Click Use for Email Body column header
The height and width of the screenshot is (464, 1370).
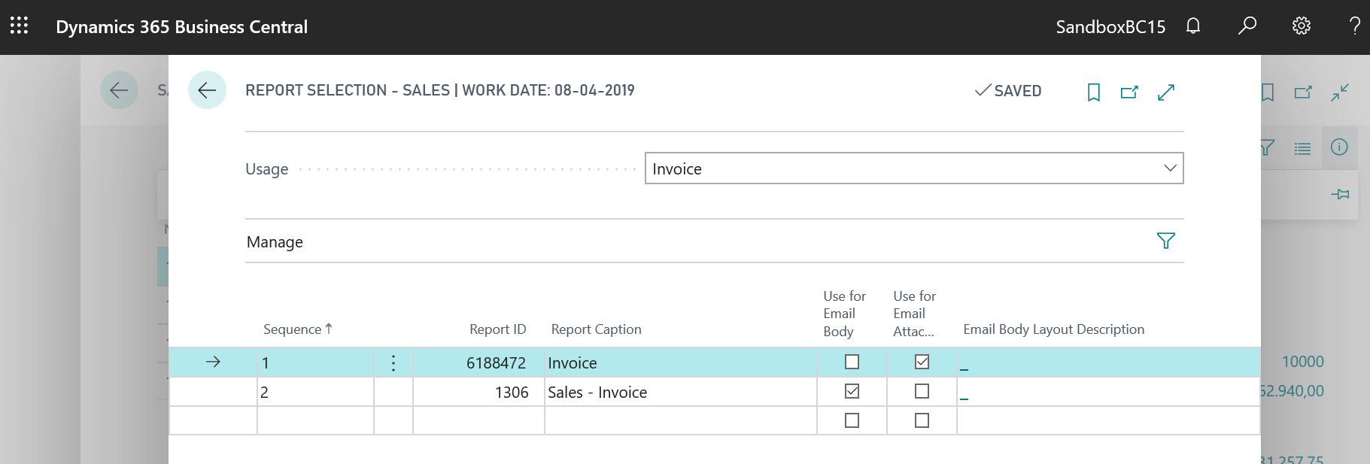[x=845, y=314]
